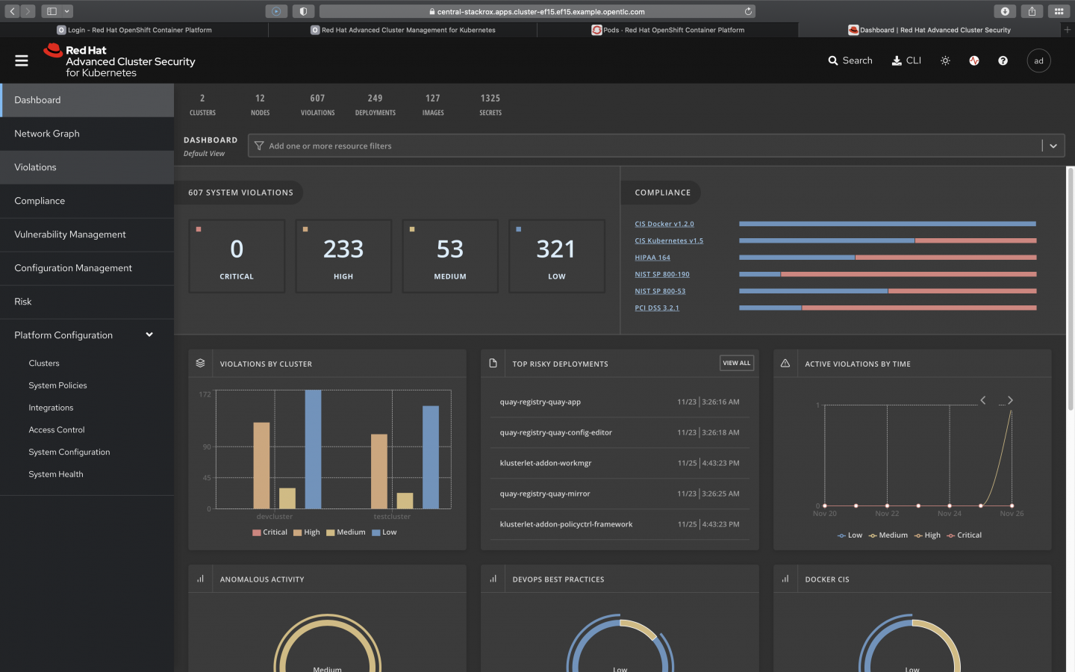Show next time range in Active Violations
Image resolution: width=1075 pixels, height=672 pixels.
click(x=1010, y=400)
